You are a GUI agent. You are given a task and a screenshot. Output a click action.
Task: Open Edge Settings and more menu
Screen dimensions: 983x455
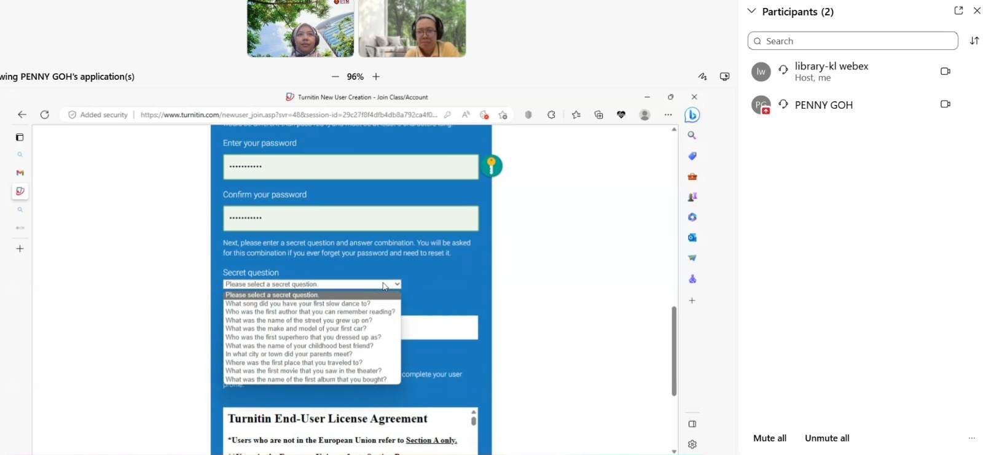668,115
